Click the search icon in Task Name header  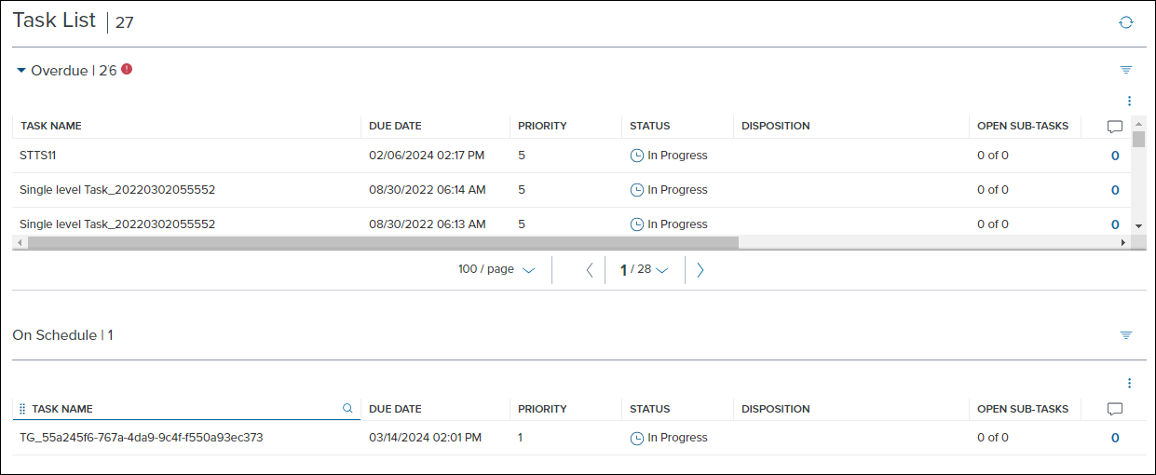click(348, 408)
